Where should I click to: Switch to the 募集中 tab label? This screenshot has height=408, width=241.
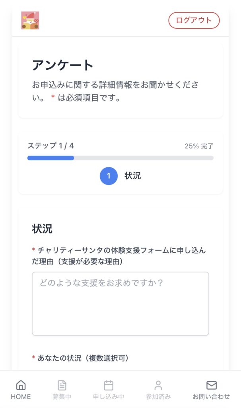62,396
